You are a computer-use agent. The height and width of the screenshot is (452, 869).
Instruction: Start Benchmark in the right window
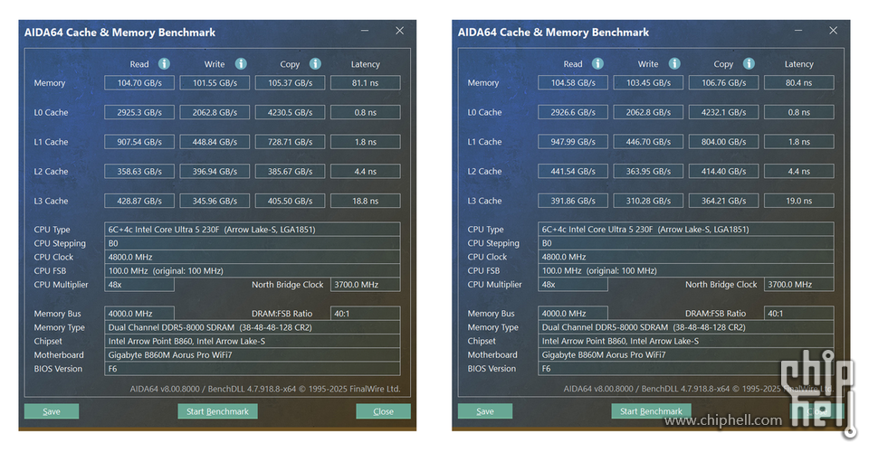click(x=651, y=411)
